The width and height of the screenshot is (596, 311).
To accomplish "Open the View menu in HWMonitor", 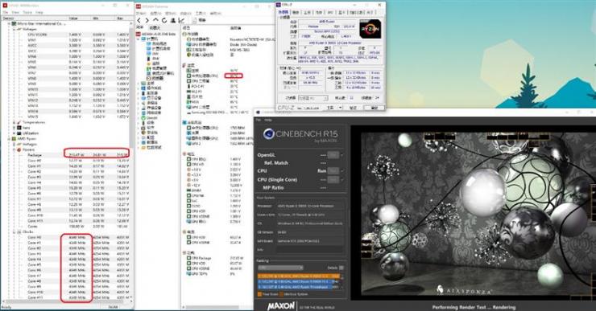I will tap(15, 13).
